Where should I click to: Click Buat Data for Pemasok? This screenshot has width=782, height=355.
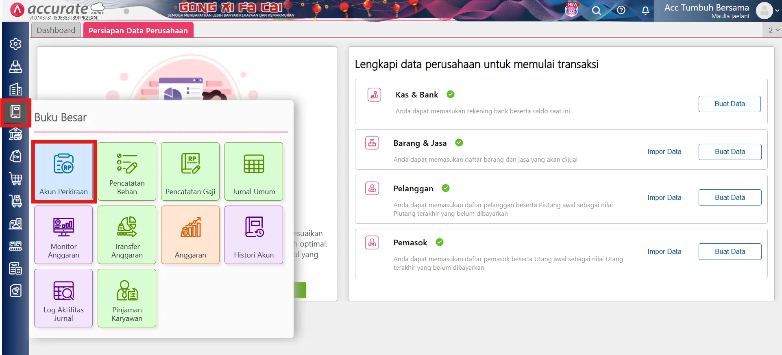click(x=730, y=251)
